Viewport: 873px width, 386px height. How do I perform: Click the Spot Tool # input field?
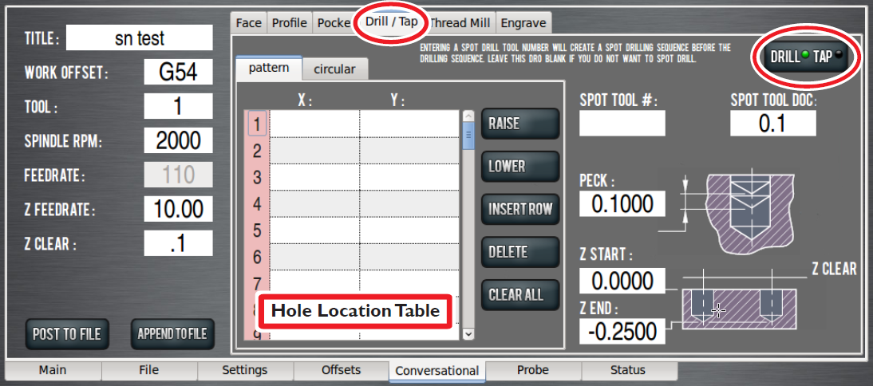[x=622, y=124]
